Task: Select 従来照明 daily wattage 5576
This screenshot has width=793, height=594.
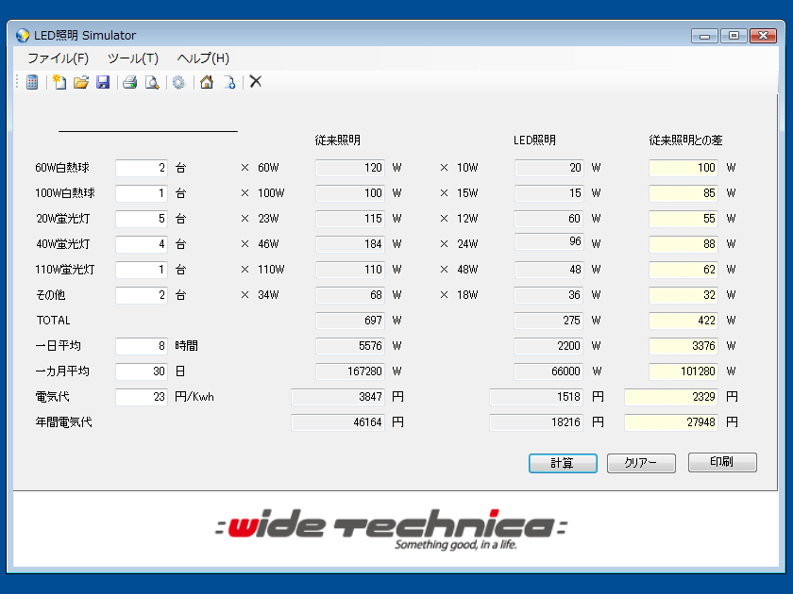Action: tap(350, 346)
